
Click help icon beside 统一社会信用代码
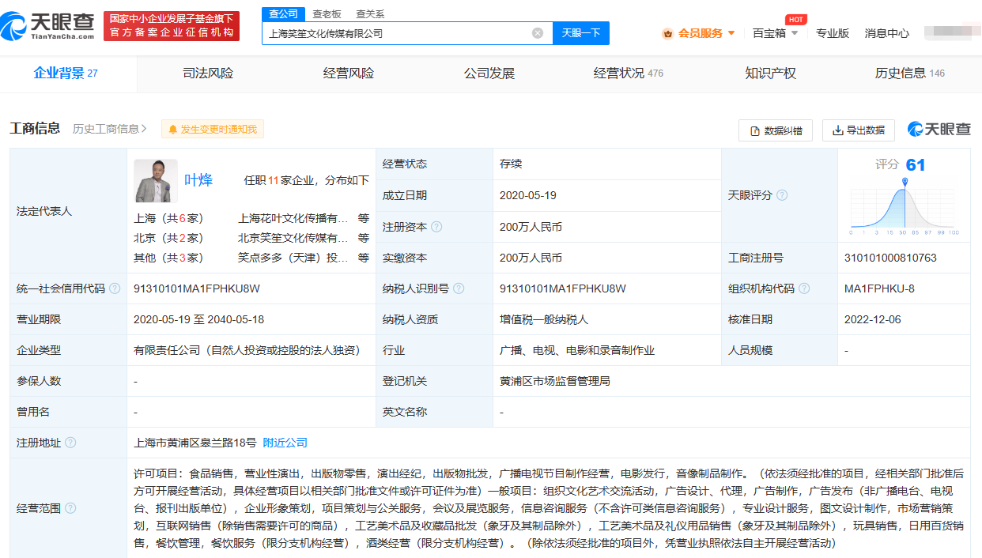click(115, 288)
